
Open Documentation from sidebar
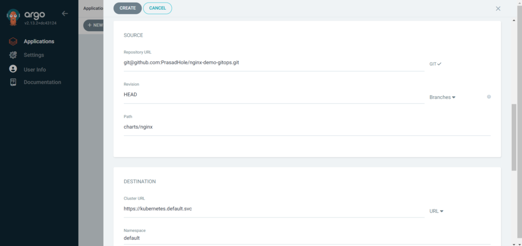(x=42, y=82)
